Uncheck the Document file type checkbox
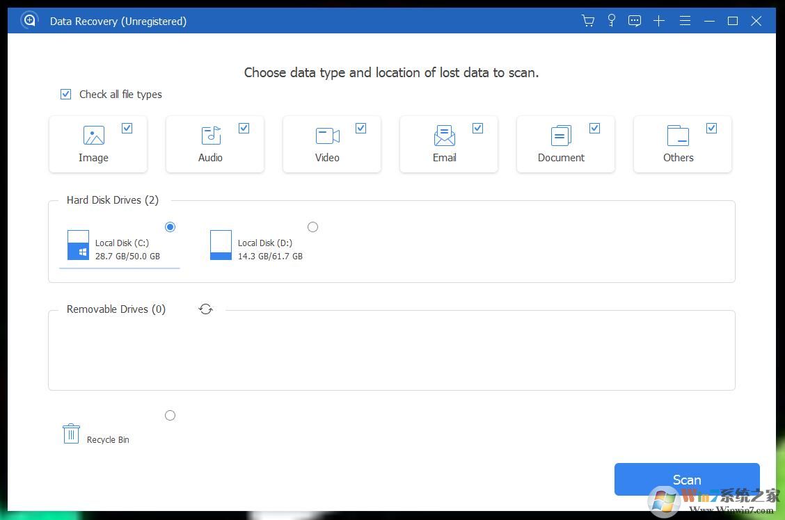Viewport: 785px width, 520px height. pos(595,128)
